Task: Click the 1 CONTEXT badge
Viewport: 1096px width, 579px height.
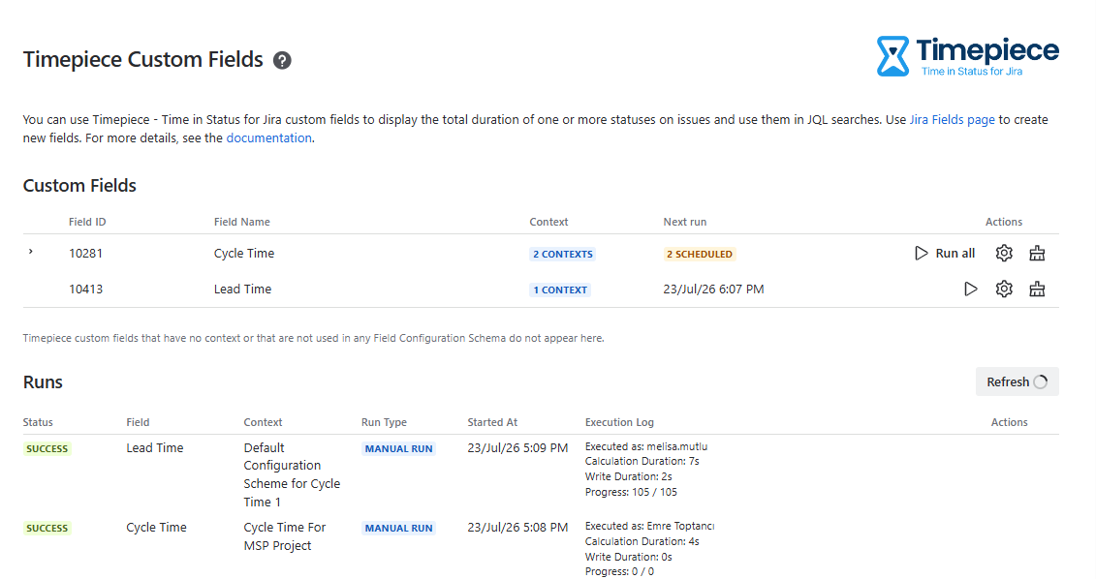Action: tap(560, 289)
